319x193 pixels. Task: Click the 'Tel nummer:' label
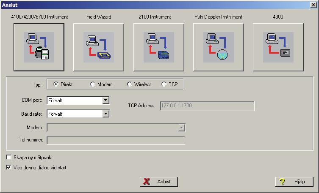(31, 140)
